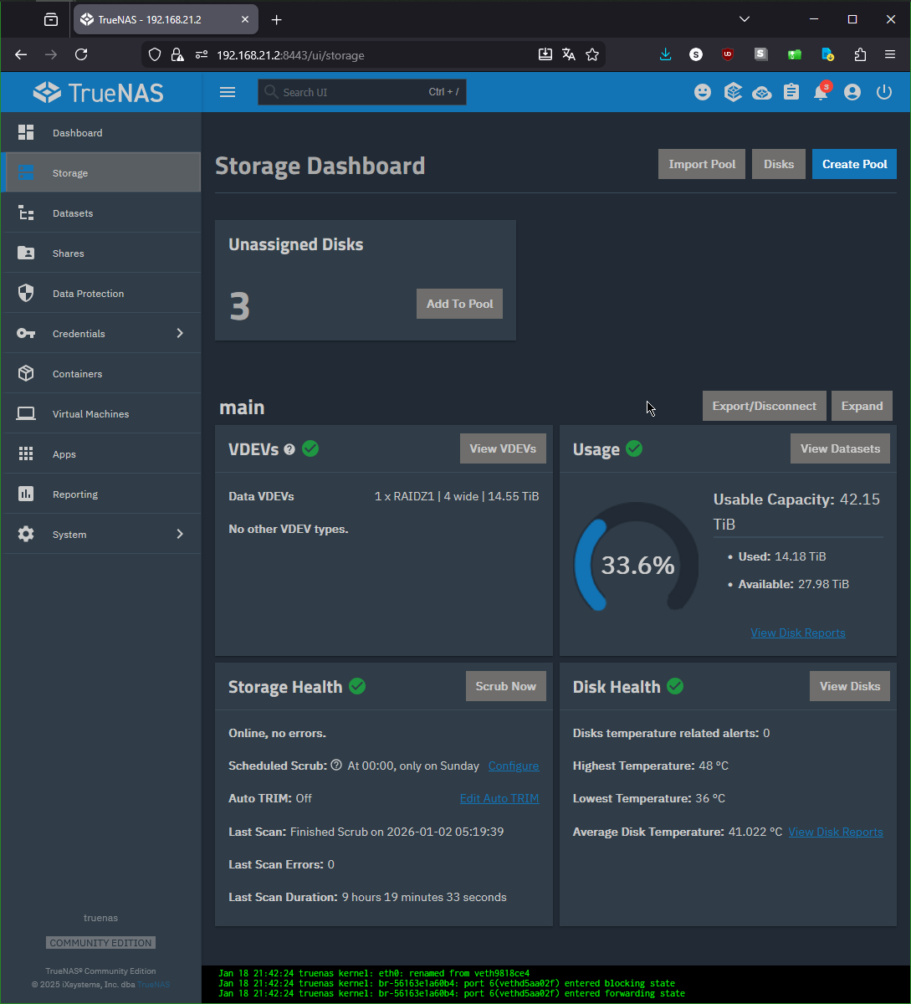
Task: Click the feedback smiley face icon
Action: pyautogui.click(x=703, y=93)
